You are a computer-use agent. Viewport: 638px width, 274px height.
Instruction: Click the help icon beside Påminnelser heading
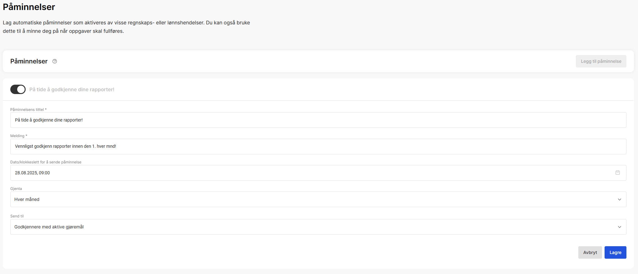[x=55, y=61]
